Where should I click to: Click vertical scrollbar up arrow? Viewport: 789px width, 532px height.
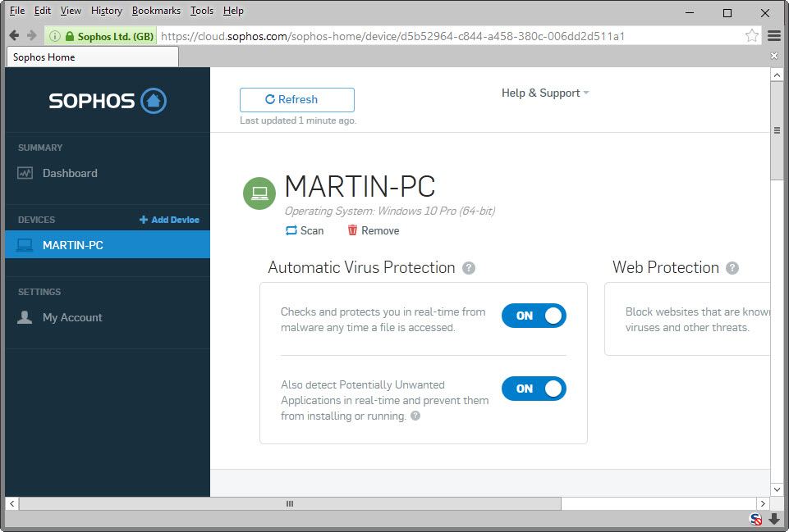[x=777, y=75]
